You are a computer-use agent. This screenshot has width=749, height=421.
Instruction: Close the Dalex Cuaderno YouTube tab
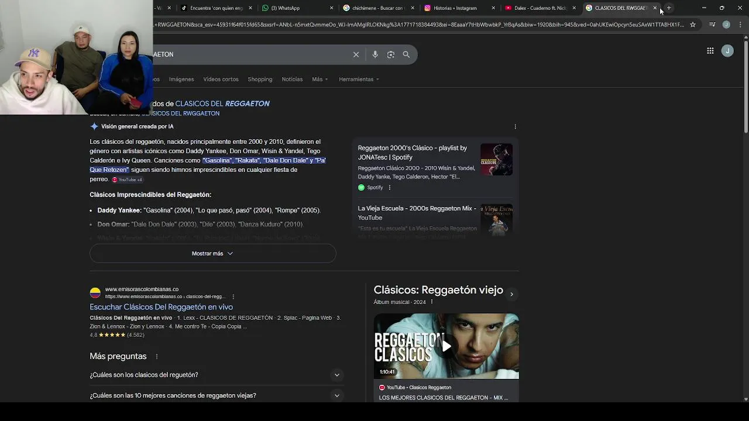point(574,8)
